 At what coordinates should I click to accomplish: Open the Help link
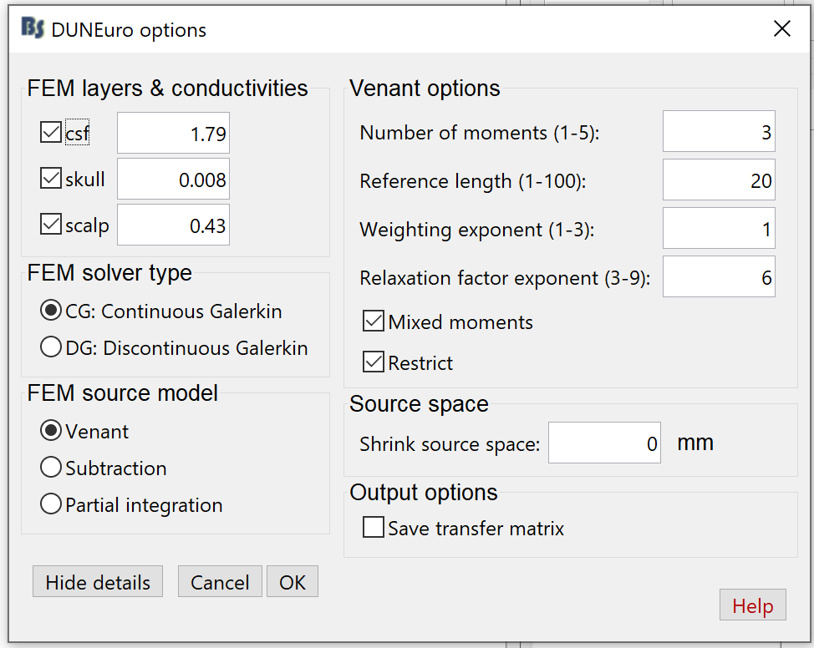pyautogui.click(x=752, y=606)
